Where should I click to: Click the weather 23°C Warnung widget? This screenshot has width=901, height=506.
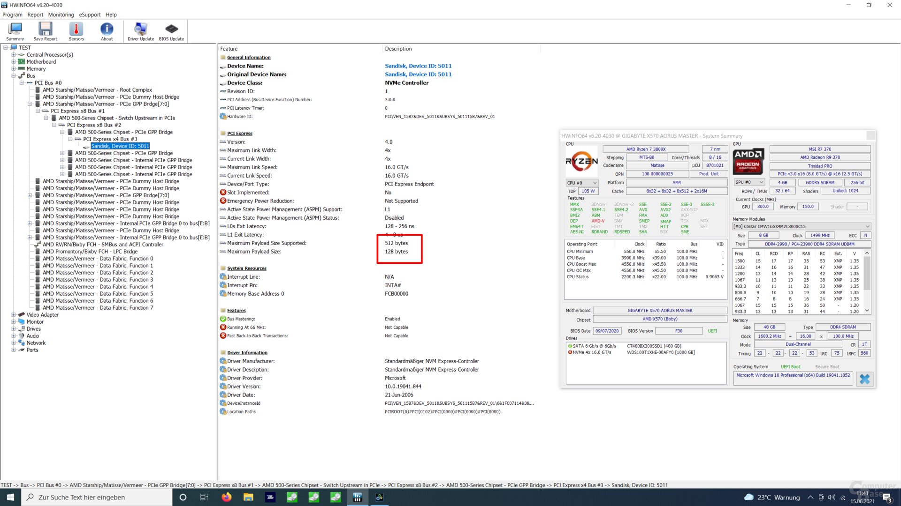[772, 497]
